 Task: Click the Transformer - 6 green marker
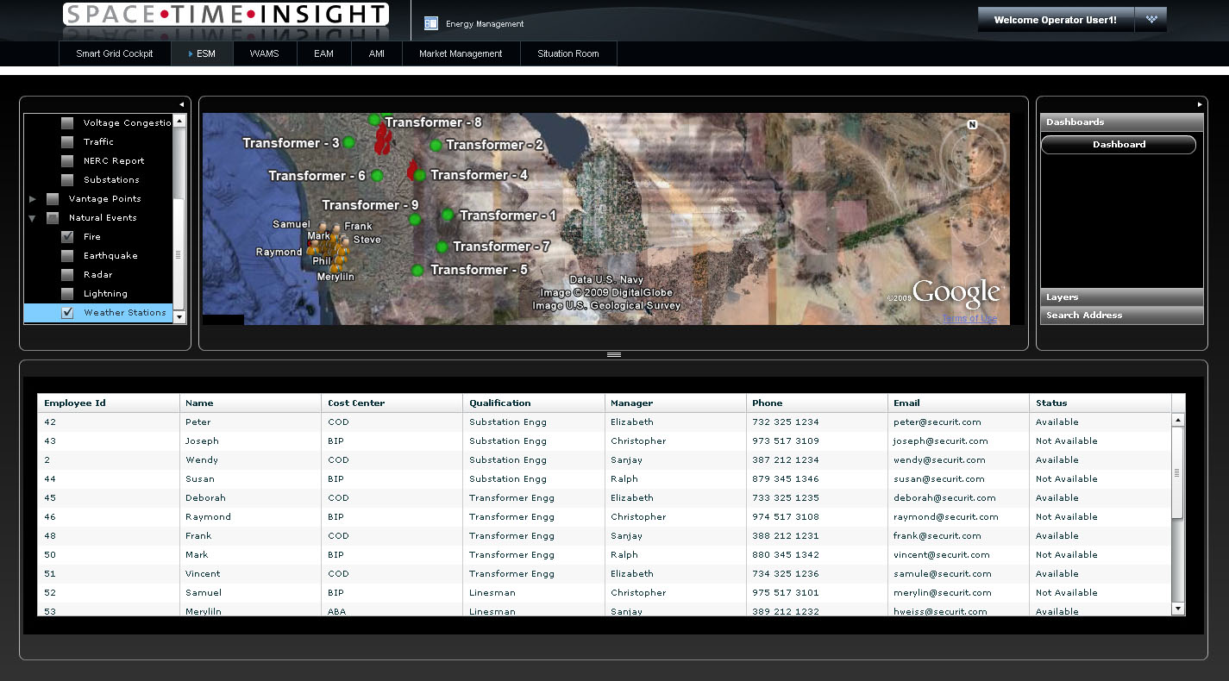[x=377, y=176]
